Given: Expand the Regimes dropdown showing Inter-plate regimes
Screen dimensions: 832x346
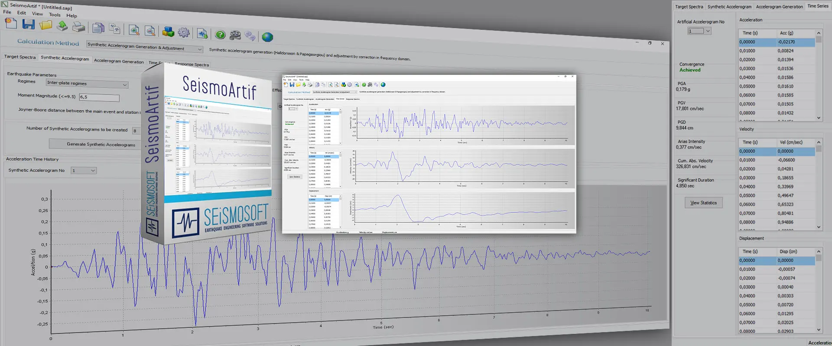Looking at the screenshot, I should coord(87,83).
